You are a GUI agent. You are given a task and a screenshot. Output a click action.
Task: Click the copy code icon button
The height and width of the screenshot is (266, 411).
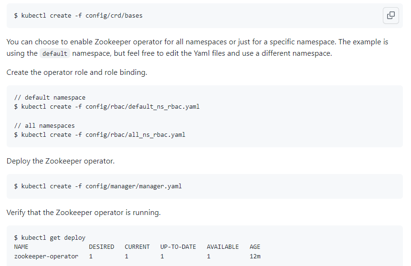tap(390, 15)
